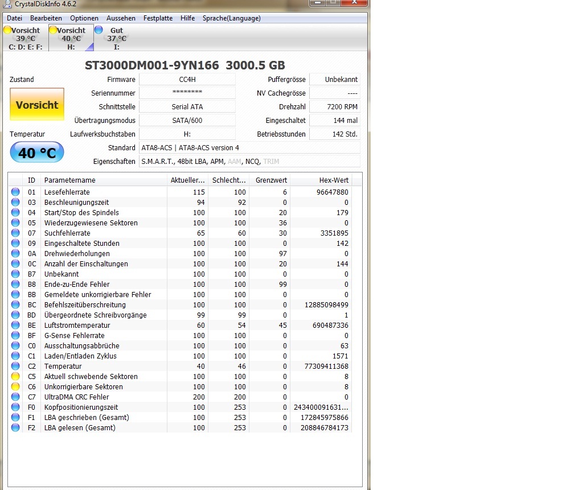Viewport: 574px width, 490px height.
Task: Click status icon for Anzahl der Einschaltungen
Action: tap(15, 263)
